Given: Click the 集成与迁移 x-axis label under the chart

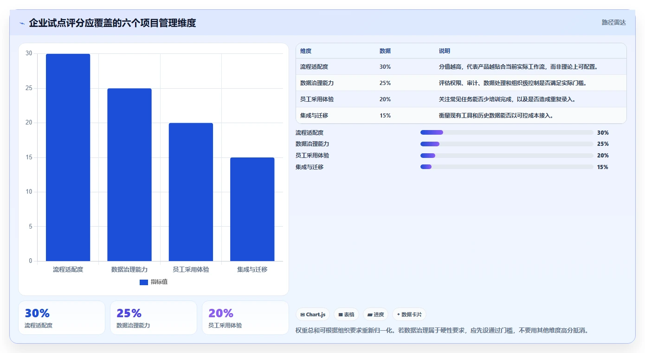Looking at the screenshot, I should 252,269.
